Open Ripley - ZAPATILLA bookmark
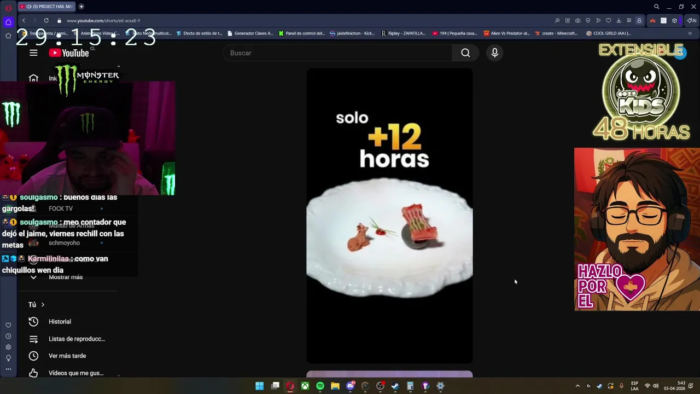The image size is (700, 394). (403, 33)
